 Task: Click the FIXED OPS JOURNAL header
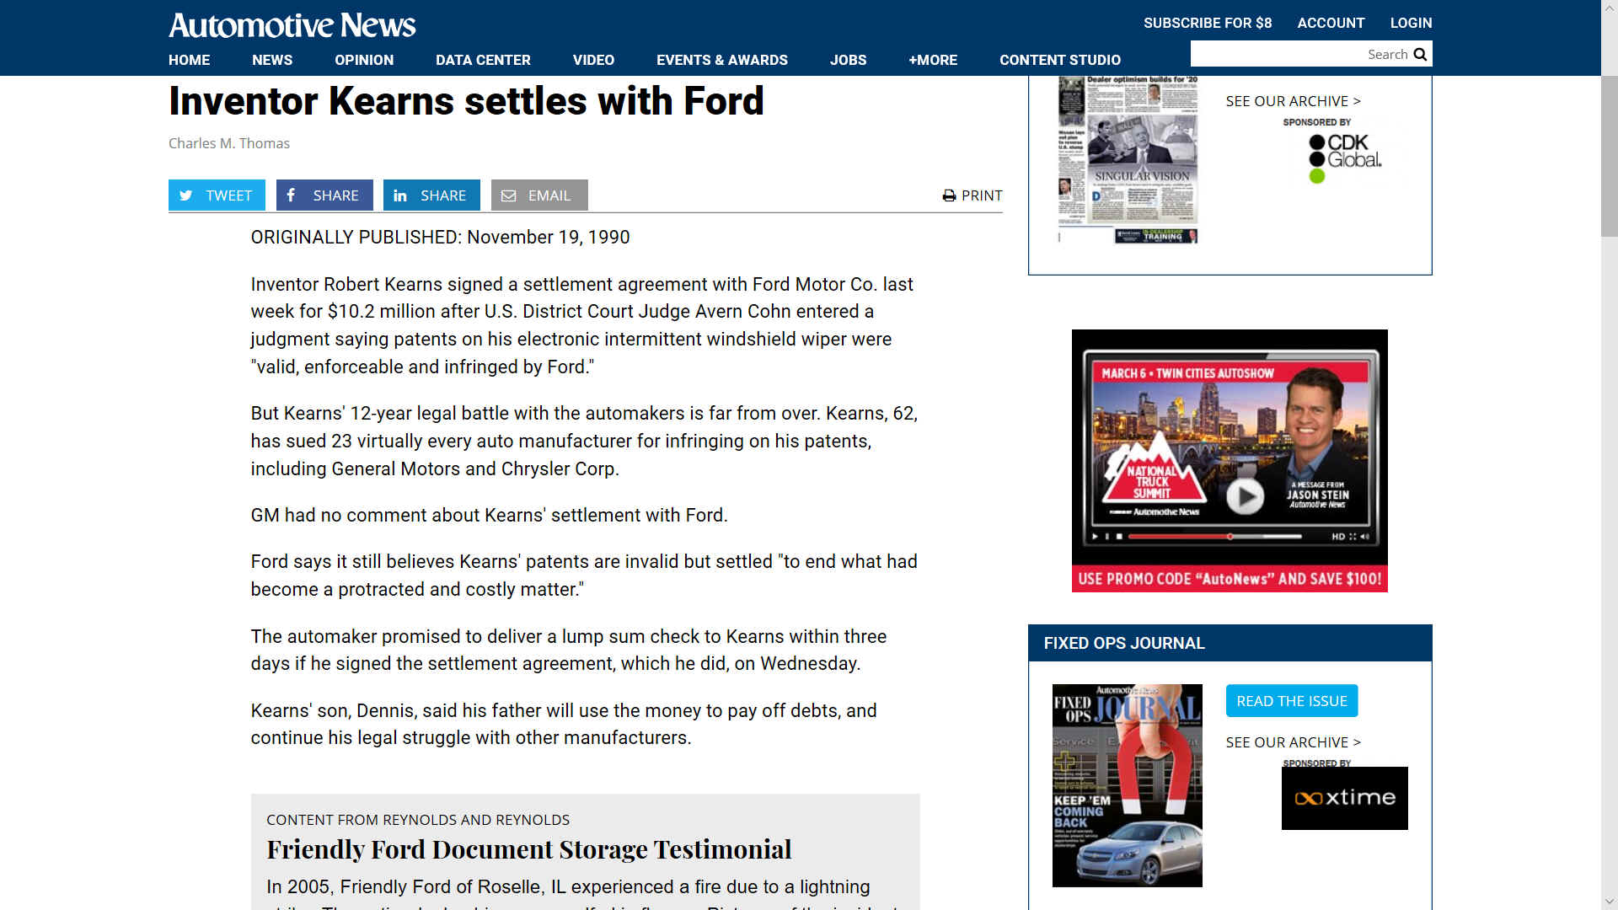(1124, 643)
